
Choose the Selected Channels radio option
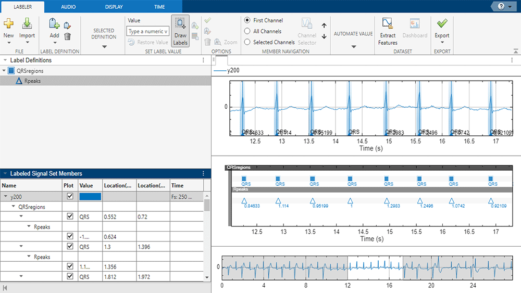pyautogui.click(x=247, y=42)
